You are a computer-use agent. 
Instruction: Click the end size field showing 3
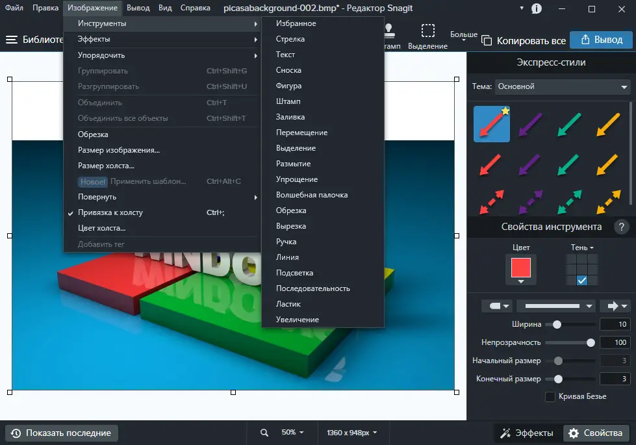point(615,379)
